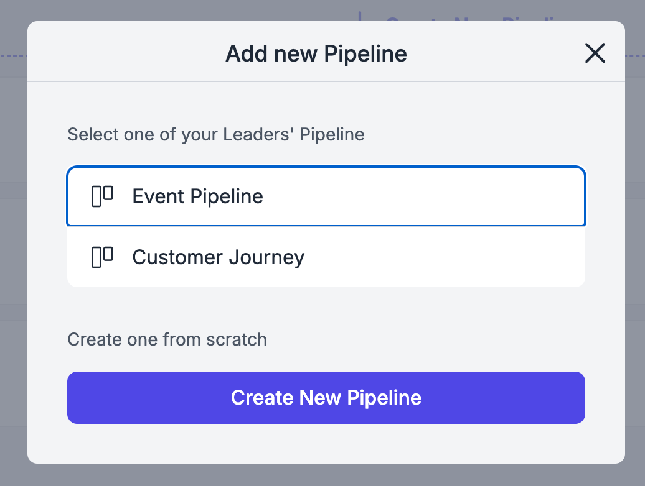Click the 'Customer Journey' text label
This screenshot has width=645, height=486.
pos(218,257)
